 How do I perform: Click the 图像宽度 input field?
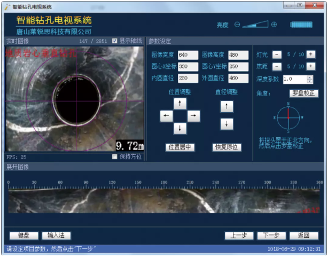tap(188, 55)
